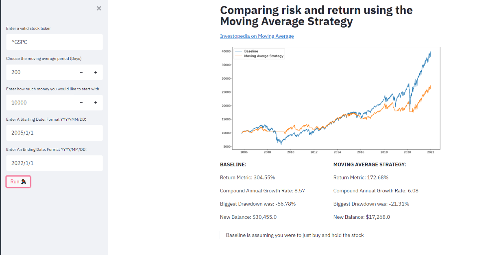Image resolution: width=488 pixels, height=255 pixels.
Task: Click the Moving Average Strategy legend entry
Action: click(x=263, y=56)
